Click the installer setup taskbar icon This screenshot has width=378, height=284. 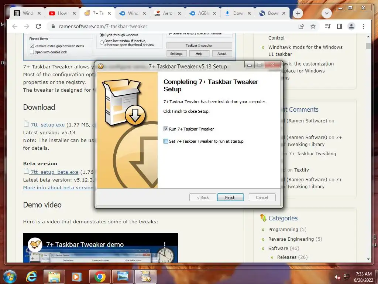point(145,277)
